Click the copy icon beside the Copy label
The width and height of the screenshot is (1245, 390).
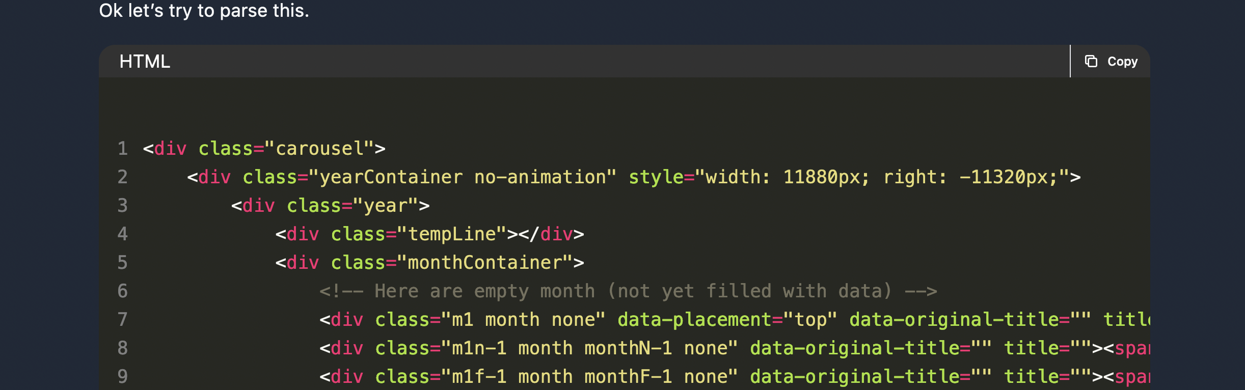point(1091,61)
